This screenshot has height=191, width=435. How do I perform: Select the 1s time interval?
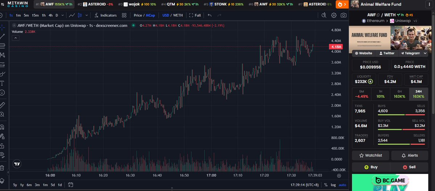tap(11, 15)
